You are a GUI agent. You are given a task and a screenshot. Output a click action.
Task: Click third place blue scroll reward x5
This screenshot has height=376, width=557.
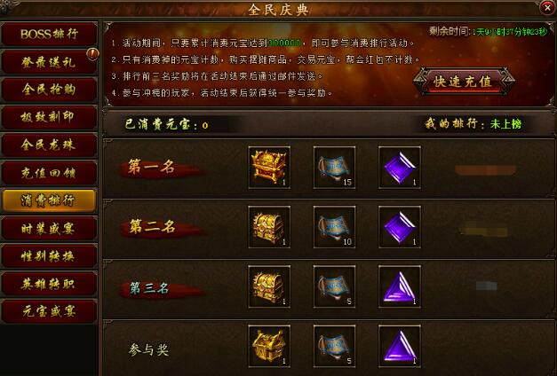pyautogui.click(x=334, y=286)
